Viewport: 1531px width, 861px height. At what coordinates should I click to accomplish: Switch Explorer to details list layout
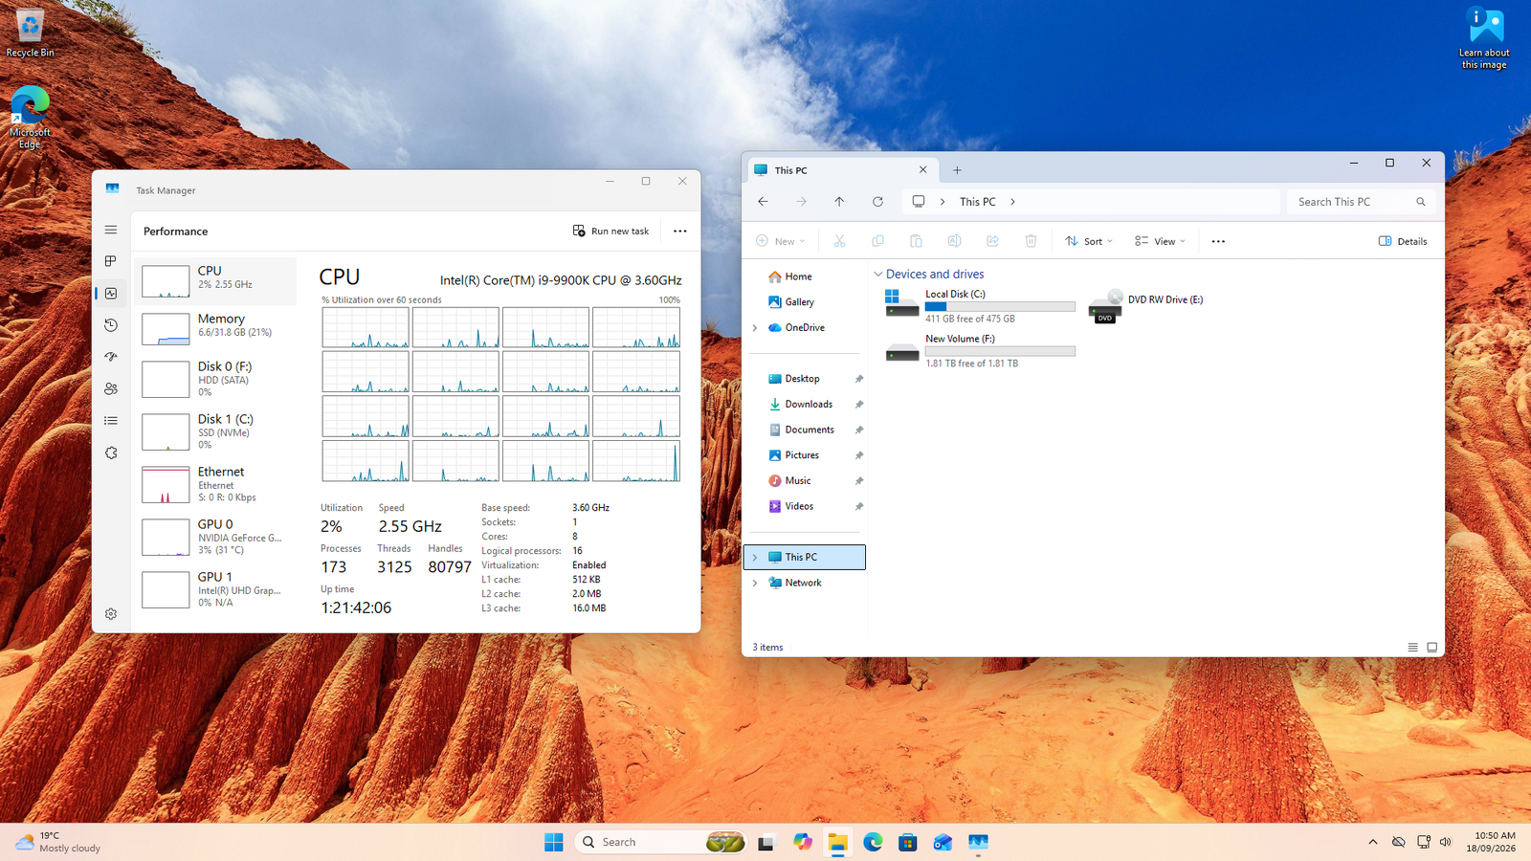[x=1412, y=648]
